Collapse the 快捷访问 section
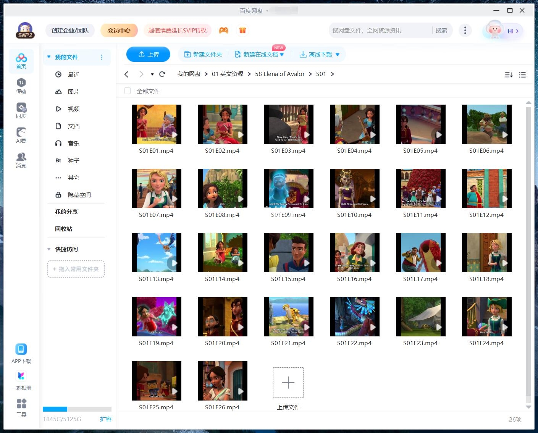 [x=49, y=249]
